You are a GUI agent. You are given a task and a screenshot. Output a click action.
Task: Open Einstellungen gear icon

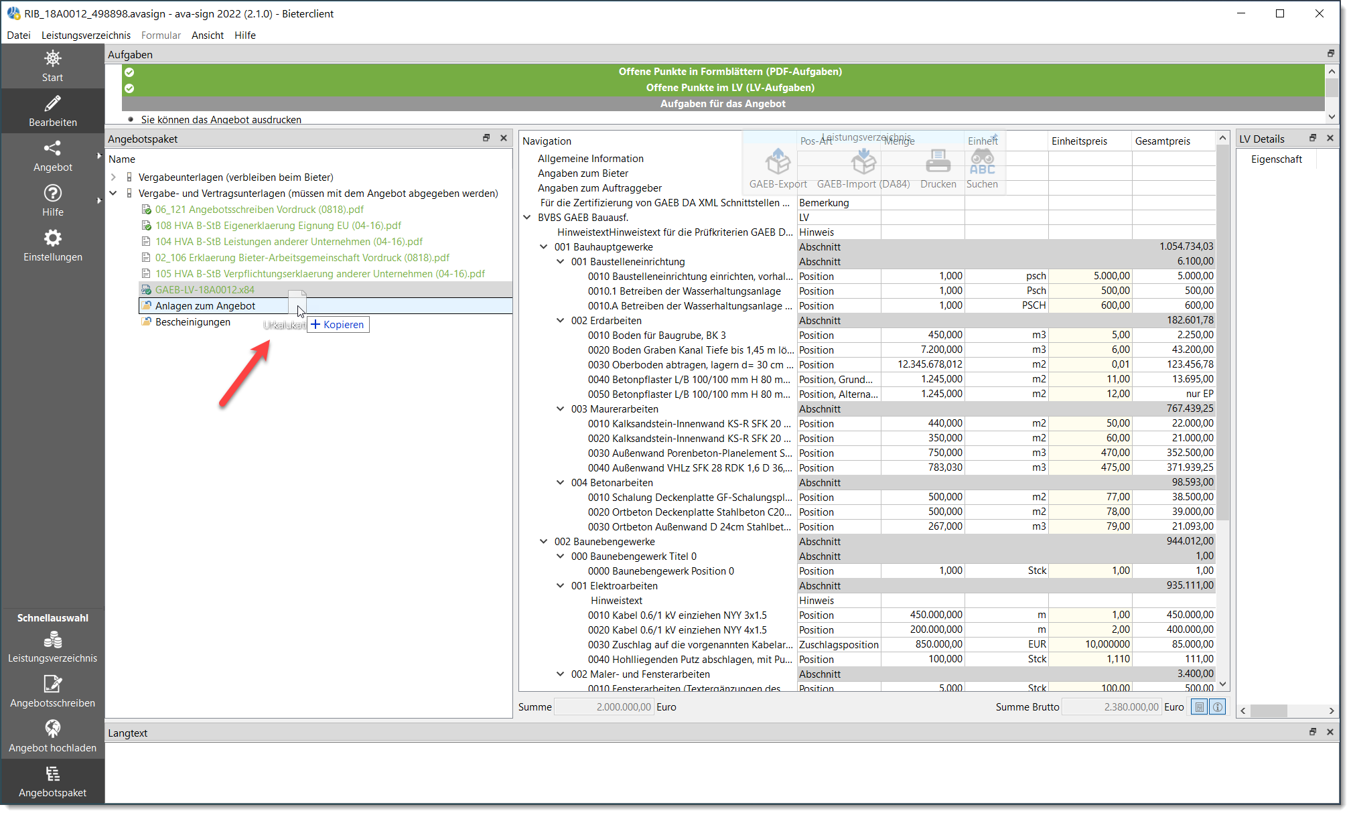(52, 238)
